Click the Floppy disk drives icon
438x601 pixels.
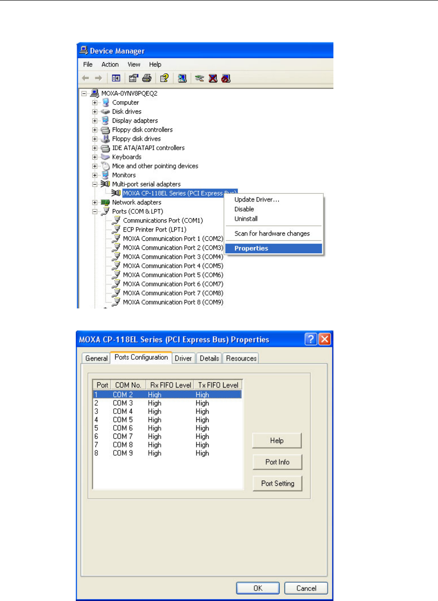tap(105, 139)
